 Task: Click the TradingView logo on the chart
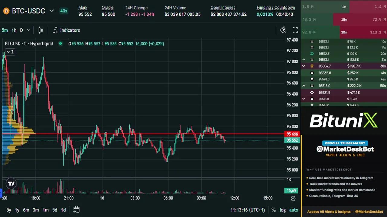11,184
